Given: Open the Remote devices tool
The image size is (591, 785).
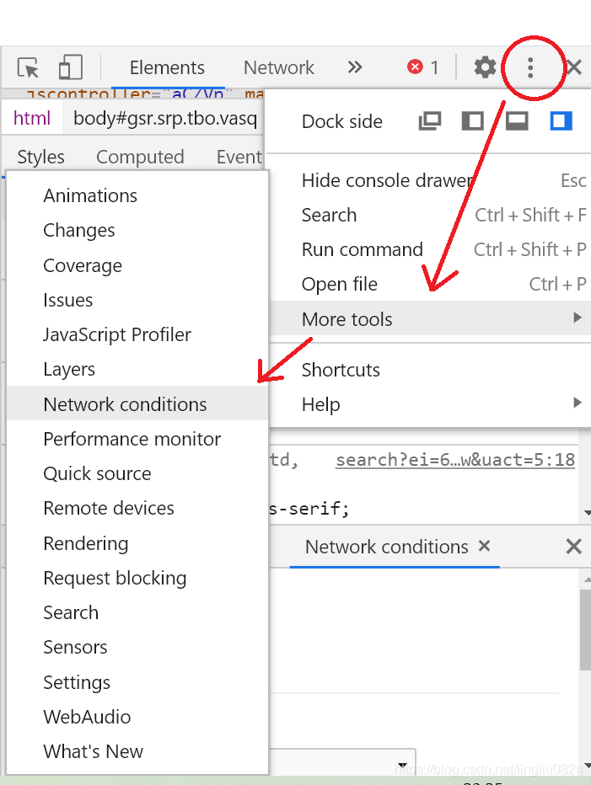Looking at the screenshot, I should tap(137, 508).
